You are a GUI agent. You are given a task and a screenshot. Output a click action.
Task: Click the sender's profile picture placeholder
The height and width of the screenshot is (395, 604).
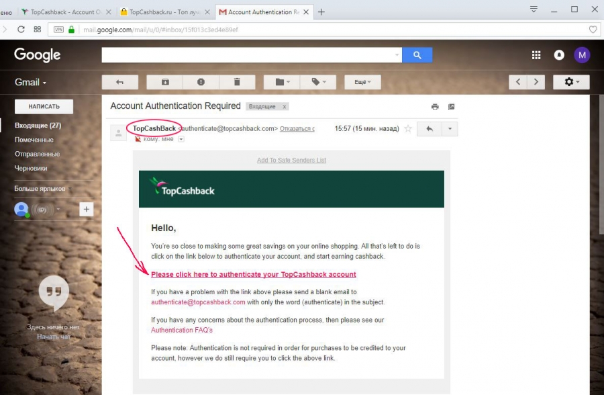pos(118,133)
